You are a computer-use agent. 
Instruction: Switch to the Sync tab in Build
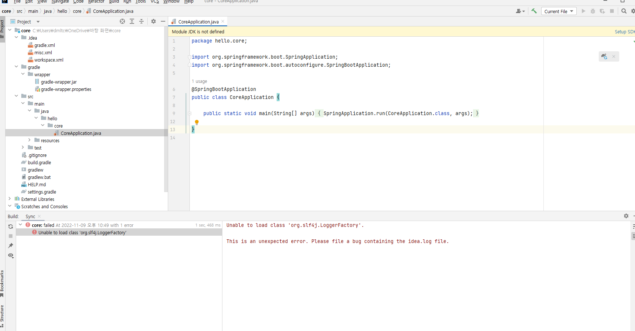(x=30, y=216)
